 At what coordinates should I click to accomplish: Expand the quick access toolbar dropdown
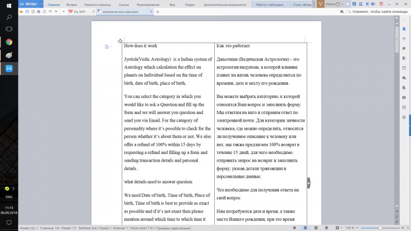pyautogui.click(x=63, y=11)
